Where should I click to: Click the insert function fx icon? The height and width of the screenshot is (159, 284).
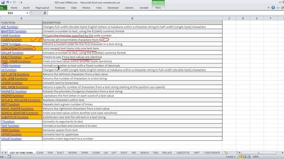(45, 13)
